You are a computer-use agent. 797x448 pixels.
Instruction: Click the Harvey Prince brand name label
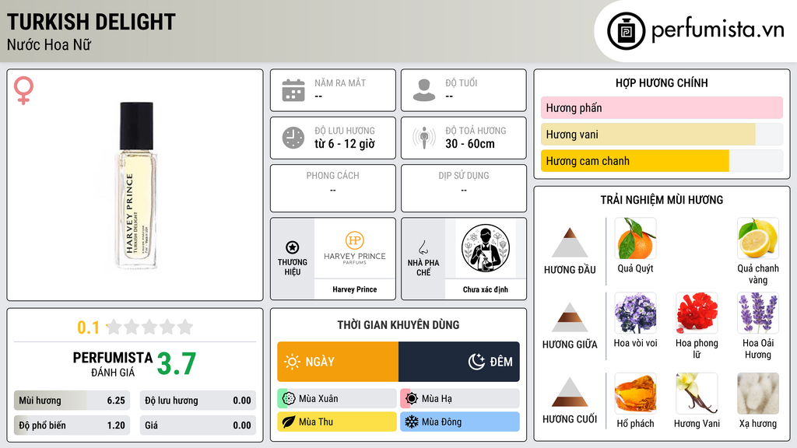click(x=355, y=289)
